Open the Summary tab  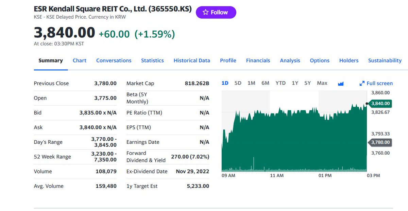pyautogui.click(x=51, y=60)
